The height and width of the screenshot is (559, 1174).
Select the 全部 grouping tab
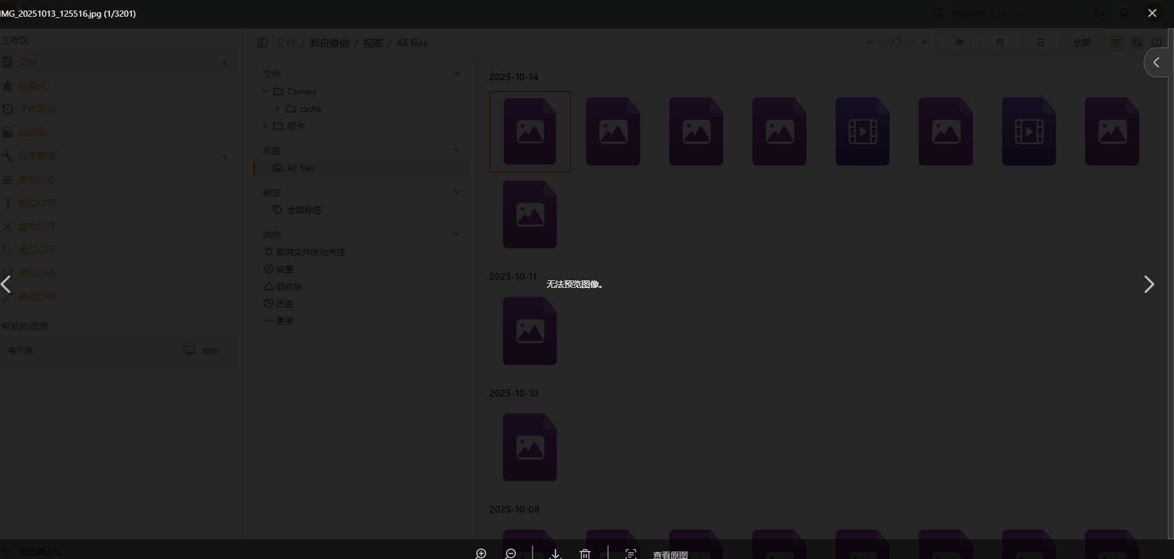point(1081,43)
